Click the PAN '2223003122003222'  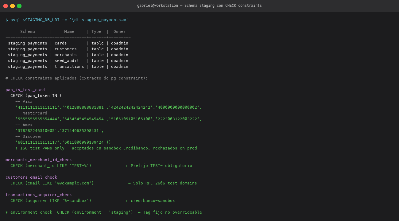[x=177, y=119]
